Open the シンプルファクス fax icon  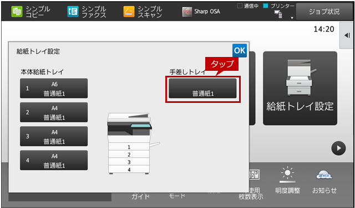pos(73,12)
